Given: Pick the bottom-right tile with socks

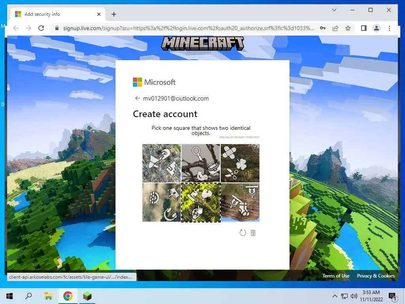Looking at the screenshot, I should click(240, 202).
